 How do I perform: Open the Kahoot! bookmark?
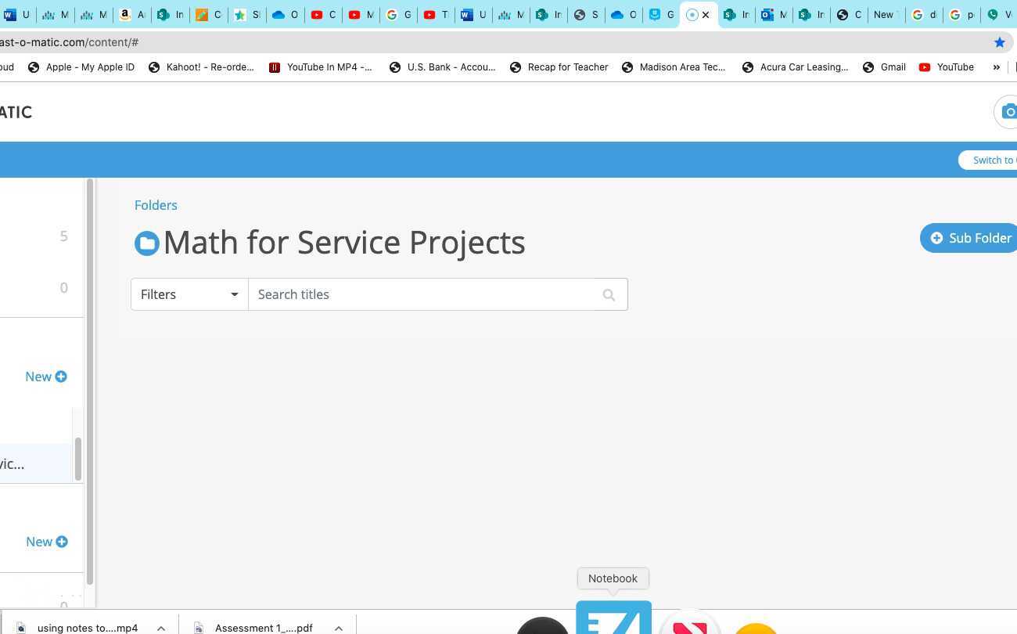pyautogui.click(x=202, y=67)
